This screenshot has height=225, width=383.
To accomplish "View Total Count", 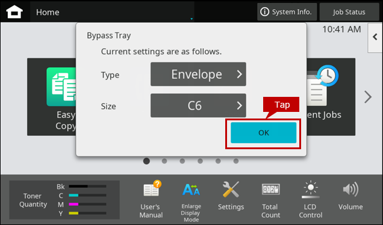I will (x=270, y=200).
